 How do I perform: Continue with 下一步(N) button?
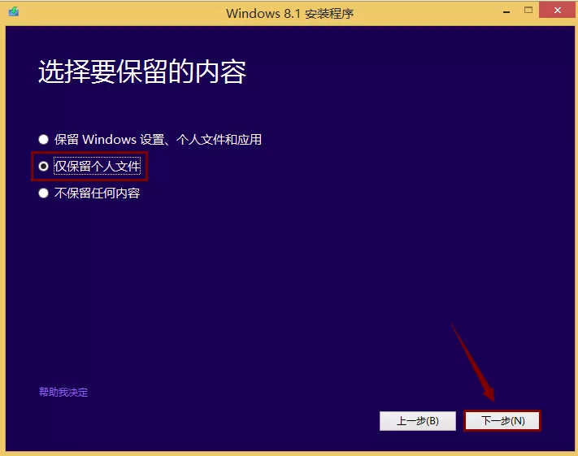[x=502, y=420]
